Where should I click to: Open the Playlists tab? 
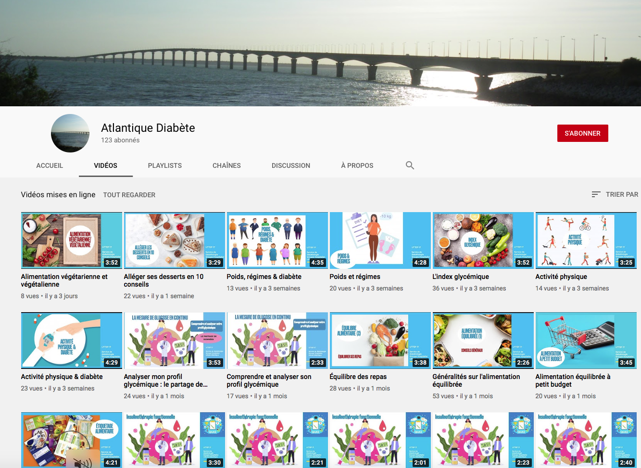pos(165,165)
